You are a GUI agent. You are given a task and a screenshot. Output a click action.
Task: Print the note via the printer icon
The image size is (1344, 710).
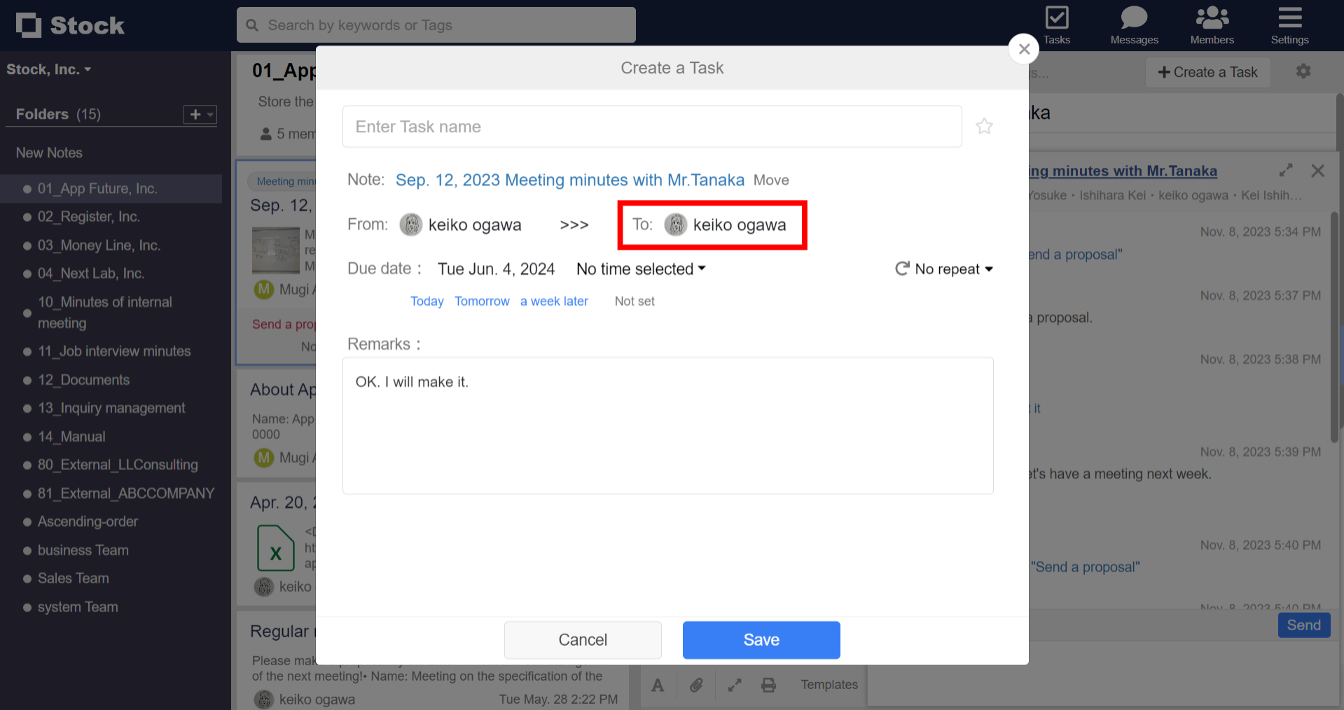(x=768, y=685)
